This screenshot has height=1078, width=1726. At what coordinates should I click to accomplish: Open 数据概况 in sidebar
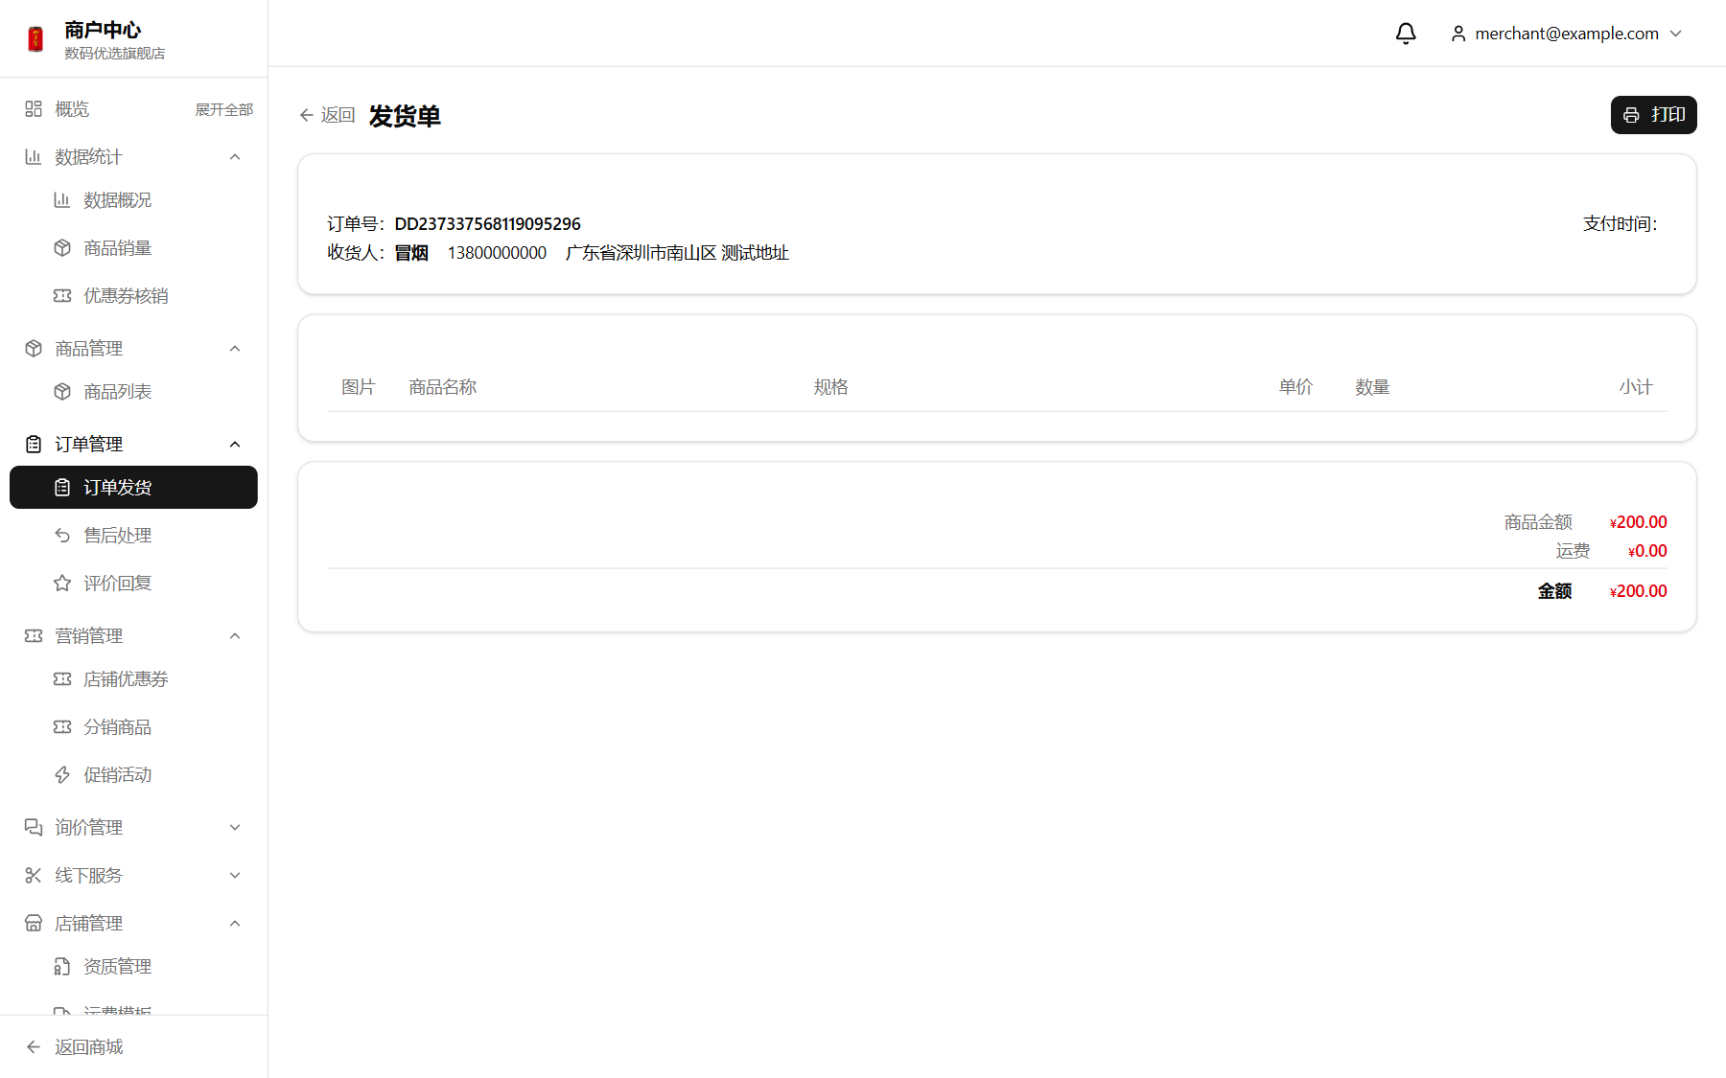pos(117,200)
